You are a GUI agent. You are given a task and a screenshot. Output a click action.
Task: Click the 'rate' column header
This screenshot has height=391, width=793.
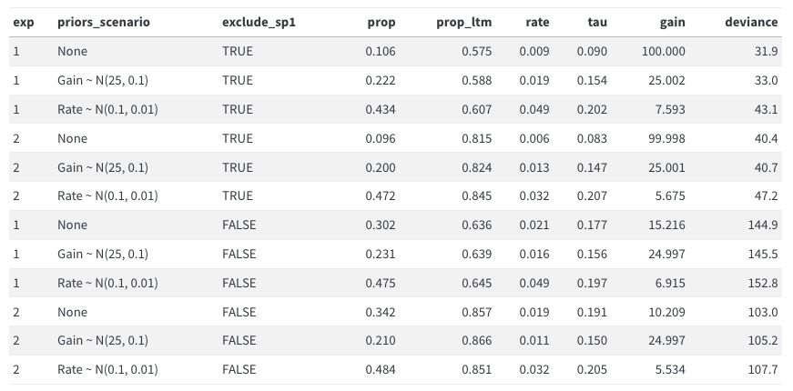tap(537, 22)
